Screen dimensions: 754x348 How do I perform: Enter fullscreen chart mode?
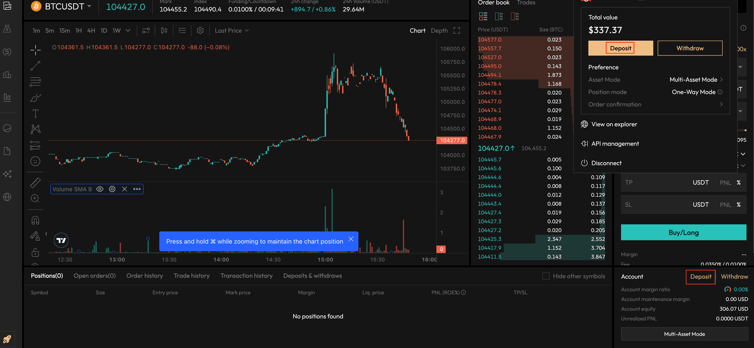(457, 30)
